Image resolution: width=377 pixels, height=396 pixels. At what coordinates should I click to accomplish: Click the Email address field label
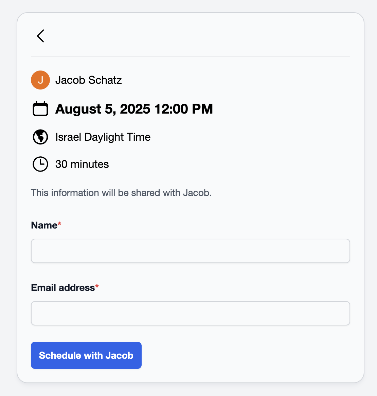[x=63, y=288]
